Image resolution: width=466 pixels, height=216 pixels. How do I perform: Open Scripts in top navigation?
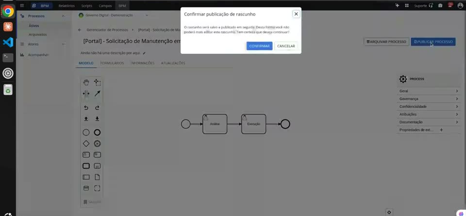(87, 6)
